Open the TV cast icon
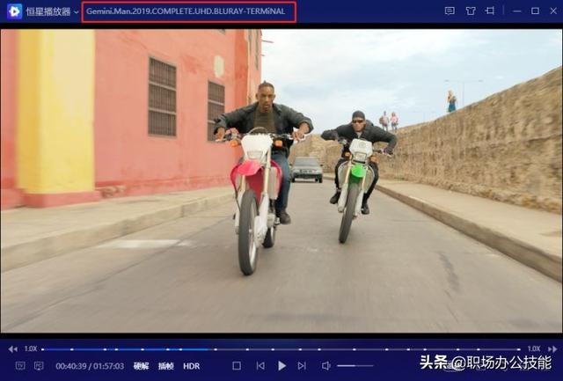563x381 pixels. tap(20, 366)
